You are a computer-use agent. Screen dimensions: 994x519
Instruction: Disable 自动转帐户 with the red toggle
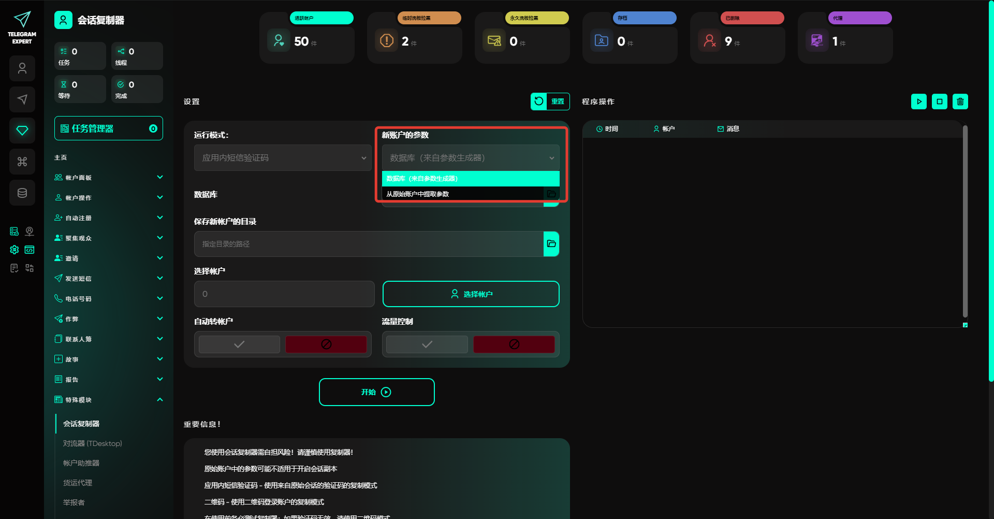pyautogui.click(x=326, y=344)
